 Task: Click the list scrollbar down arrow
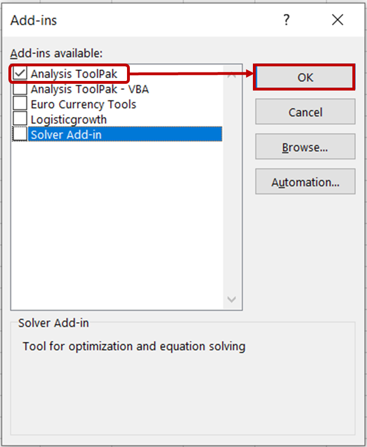232,300
